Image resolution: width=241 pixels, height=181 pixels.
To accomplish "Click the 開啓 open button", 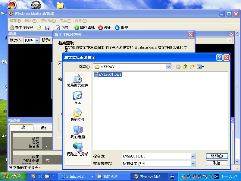I will pos(217,156).
